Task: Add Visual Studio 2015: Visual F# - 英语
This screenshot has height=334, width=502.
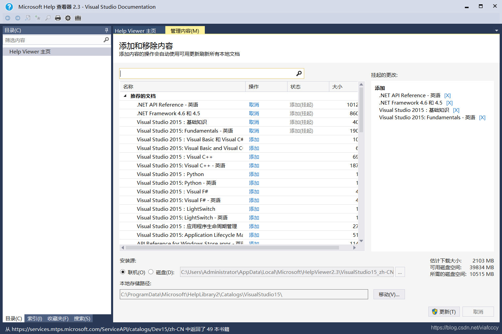Action: [x=254, y=200]
